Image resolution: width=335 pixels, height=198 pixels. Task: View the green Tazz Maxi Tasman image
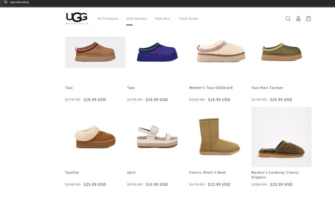tap(281, 52)
